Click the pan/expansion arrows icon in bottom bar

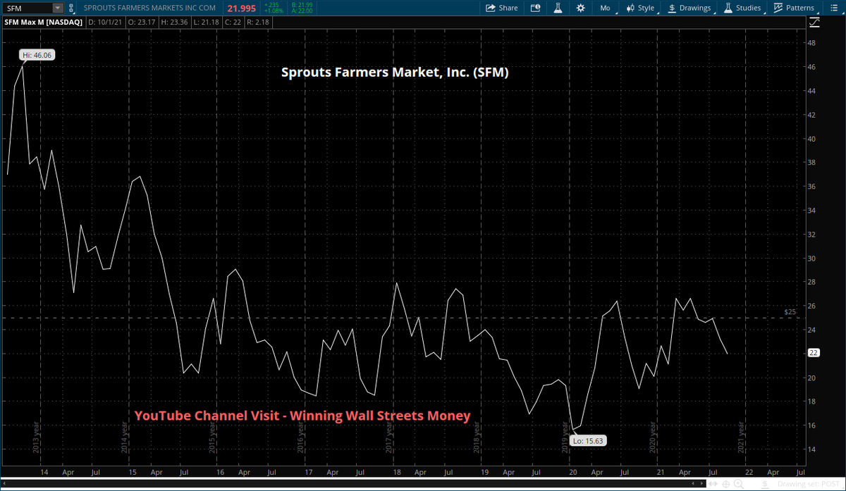714,485
